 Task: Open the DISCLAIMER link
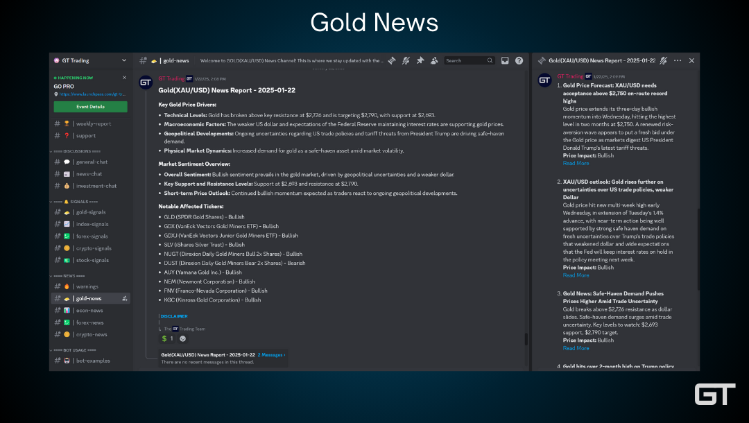click(x=174, y=316)
